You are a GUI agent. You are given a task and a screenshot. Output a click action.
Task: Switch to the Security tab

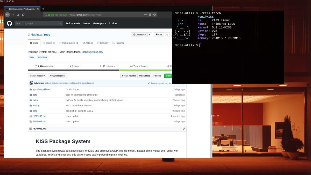pos(103,43)
